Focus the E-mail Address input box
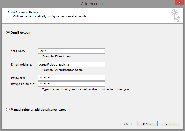This screenshot has height=131, width=185. [71, 64]
